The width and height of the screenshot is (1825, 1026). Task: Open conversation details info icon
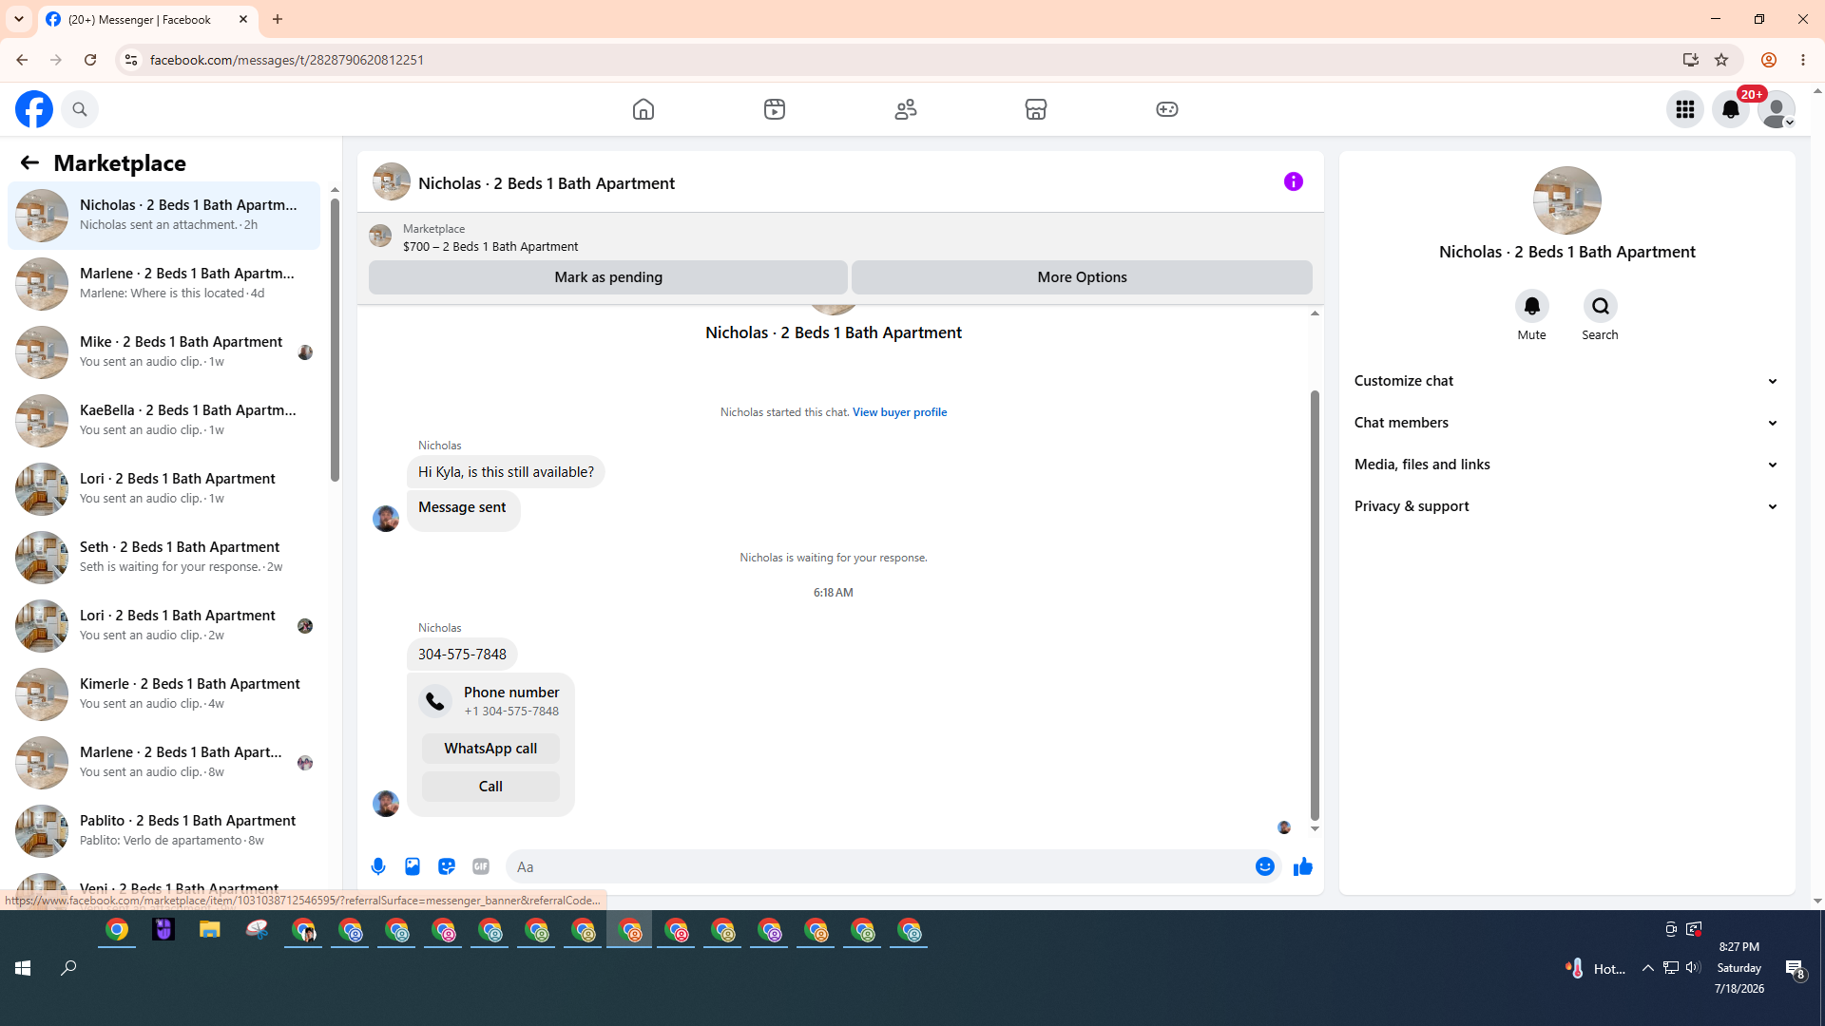(x=1294, y=181)
